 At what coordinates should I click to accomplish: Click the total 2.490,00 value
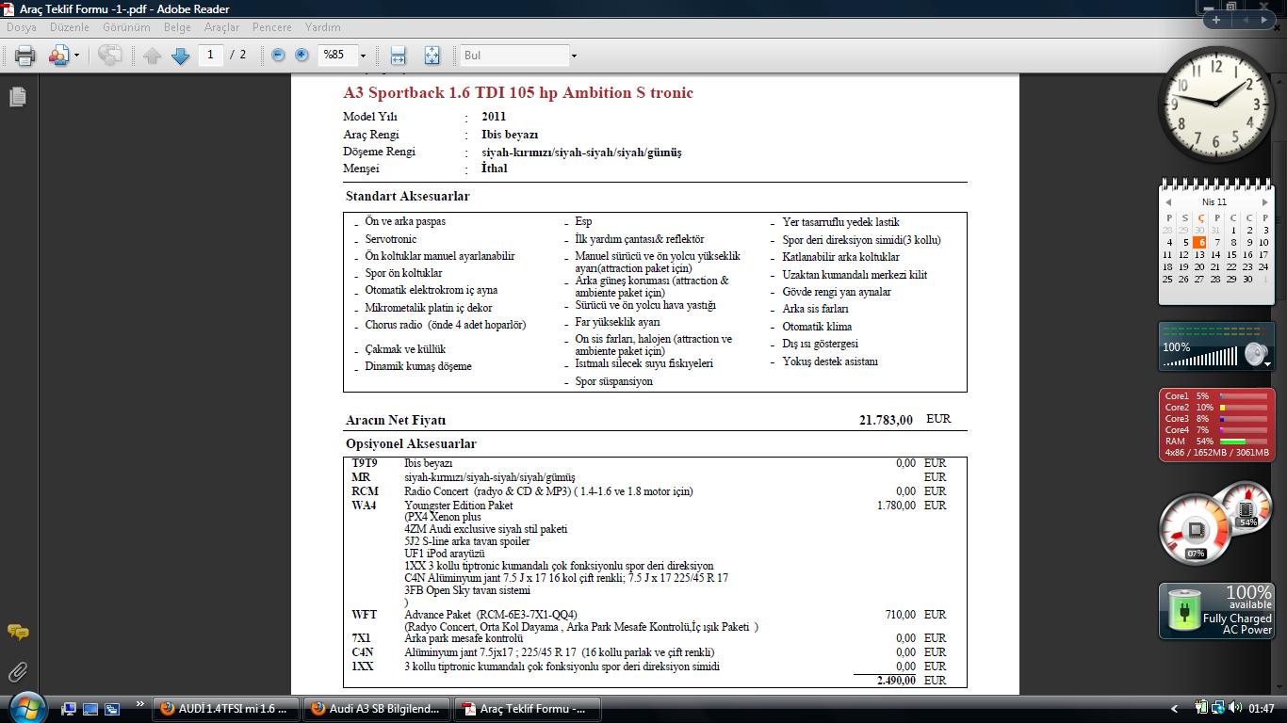coord(895,680)
